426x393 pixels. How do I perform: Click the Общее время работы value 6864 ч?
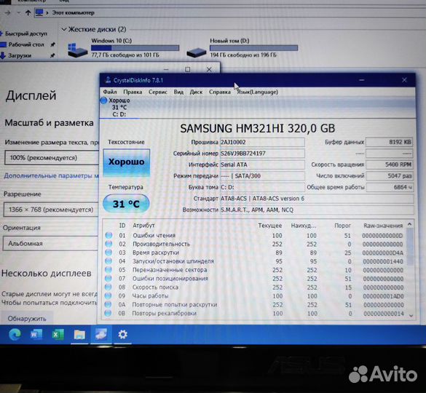[390, 187]
